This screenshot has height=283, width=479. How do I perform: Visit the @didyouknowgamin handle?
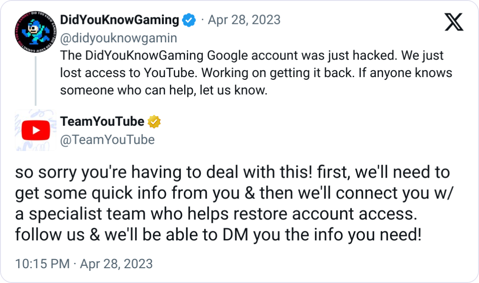[118, 38]
